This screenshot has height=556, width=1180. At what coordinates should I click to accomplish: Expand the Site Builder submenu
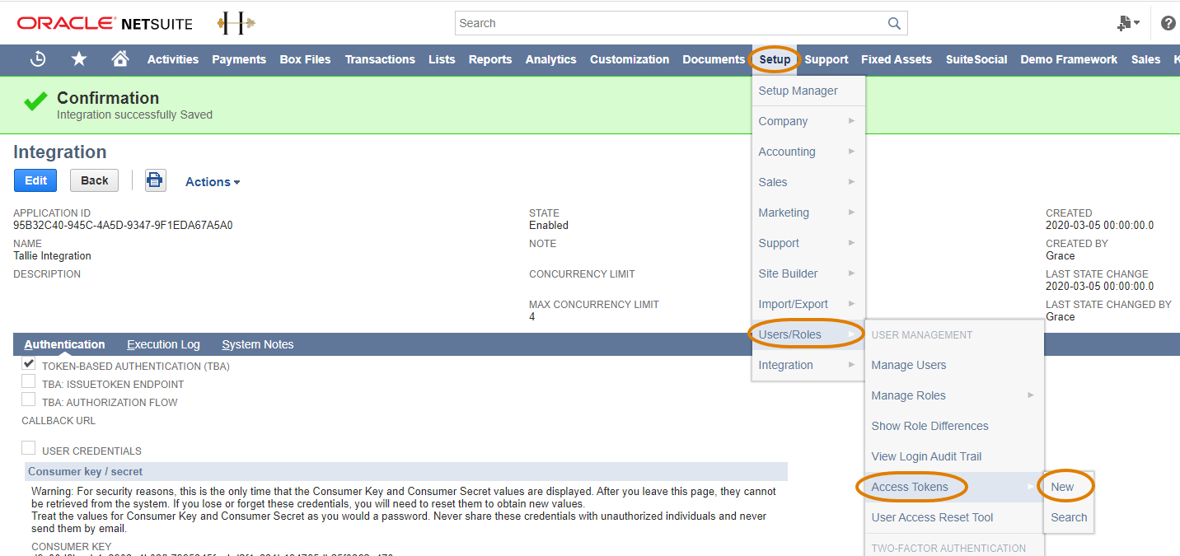click(808, 273)
